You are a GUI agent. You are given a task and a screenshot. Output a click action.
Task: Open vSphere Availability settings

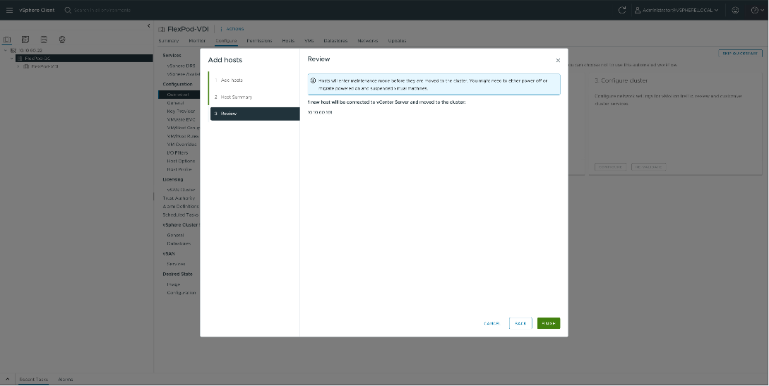pyautogui.click(x=183, y=75)
